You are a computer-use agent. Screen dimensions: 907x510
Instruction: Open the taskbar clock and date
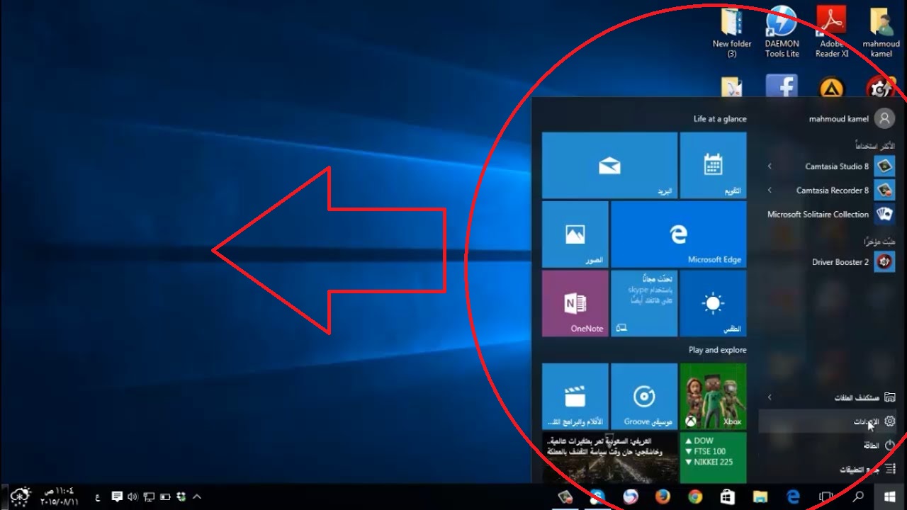click(59, 497)
